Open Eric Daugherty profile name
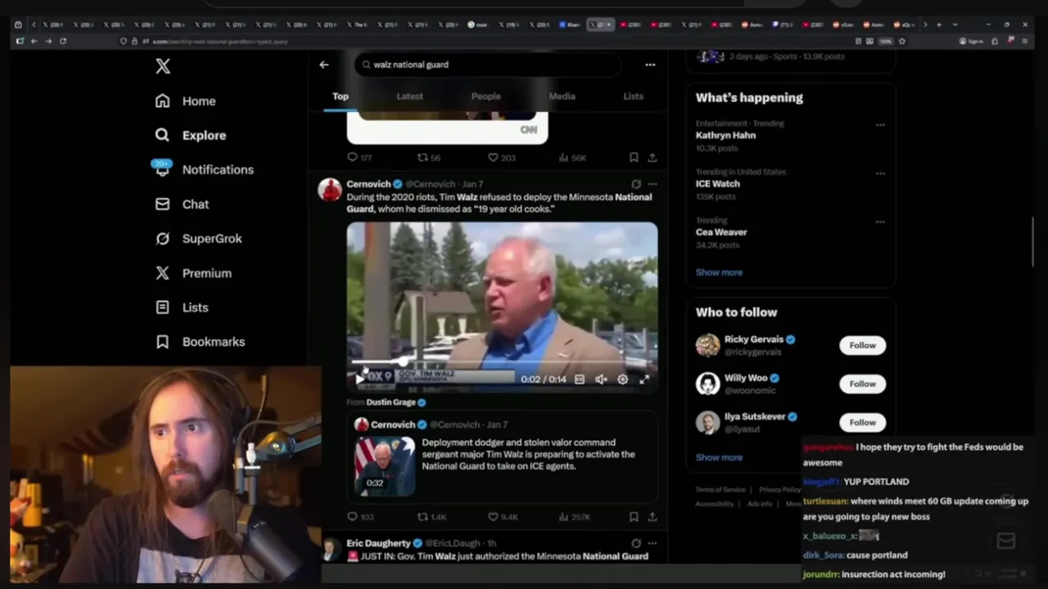 tap(378, 543)
